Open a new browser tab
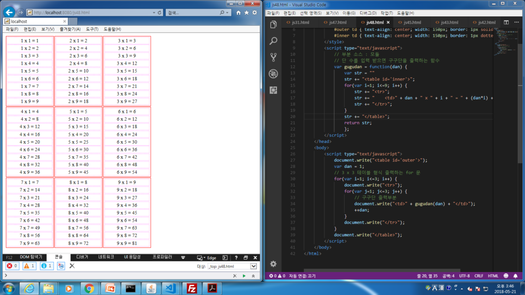Screen dimensions: 525x295 [73, 21]
